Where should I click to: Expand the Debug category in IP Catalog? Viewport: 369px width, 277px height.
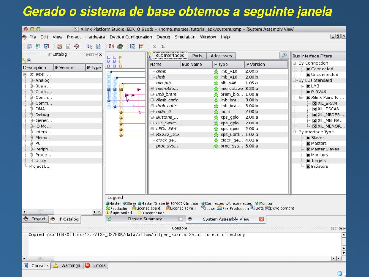pyautogui.click(x=31, y=115)
